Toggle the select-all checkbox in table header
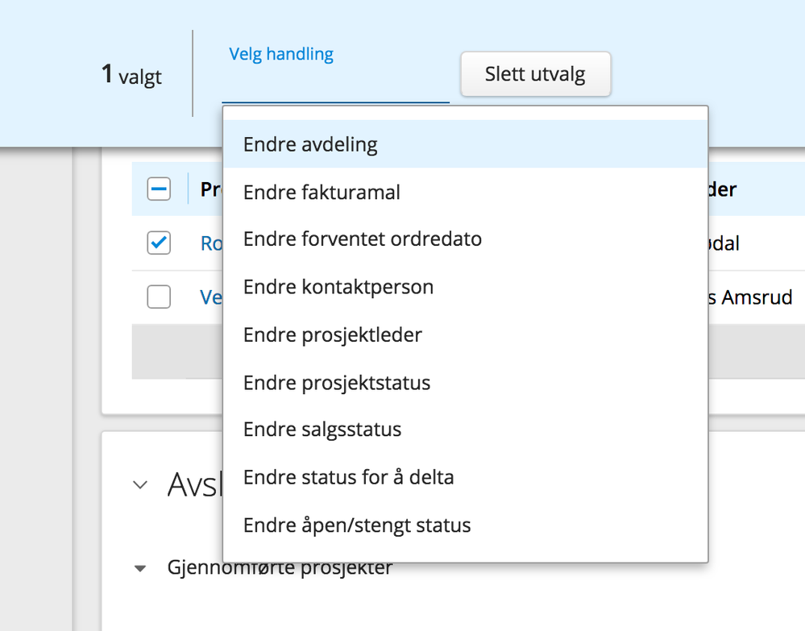Screen dimensions: 805x631 [159, 189]
